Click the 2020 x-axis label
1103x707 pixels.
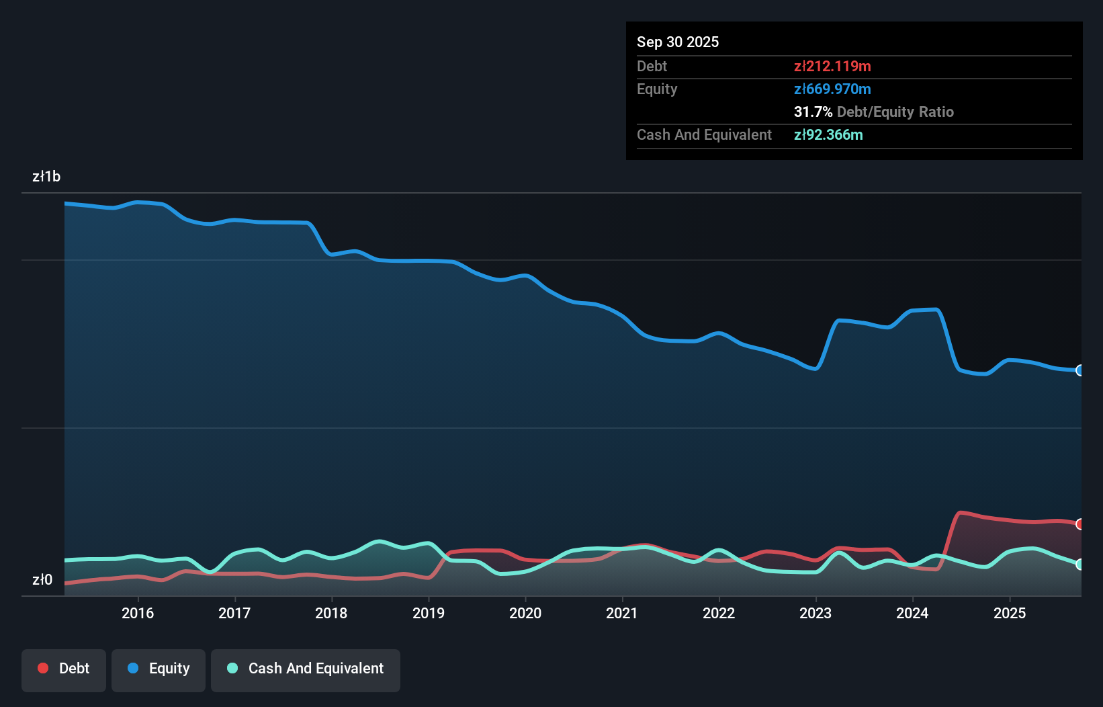point(525,613)
